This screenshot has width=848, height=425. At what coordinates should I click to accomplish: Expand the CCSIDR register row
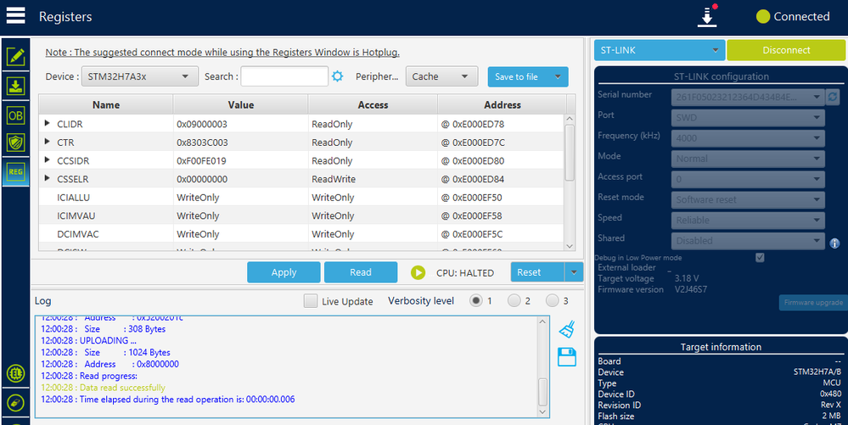click(x=48, y=160)
